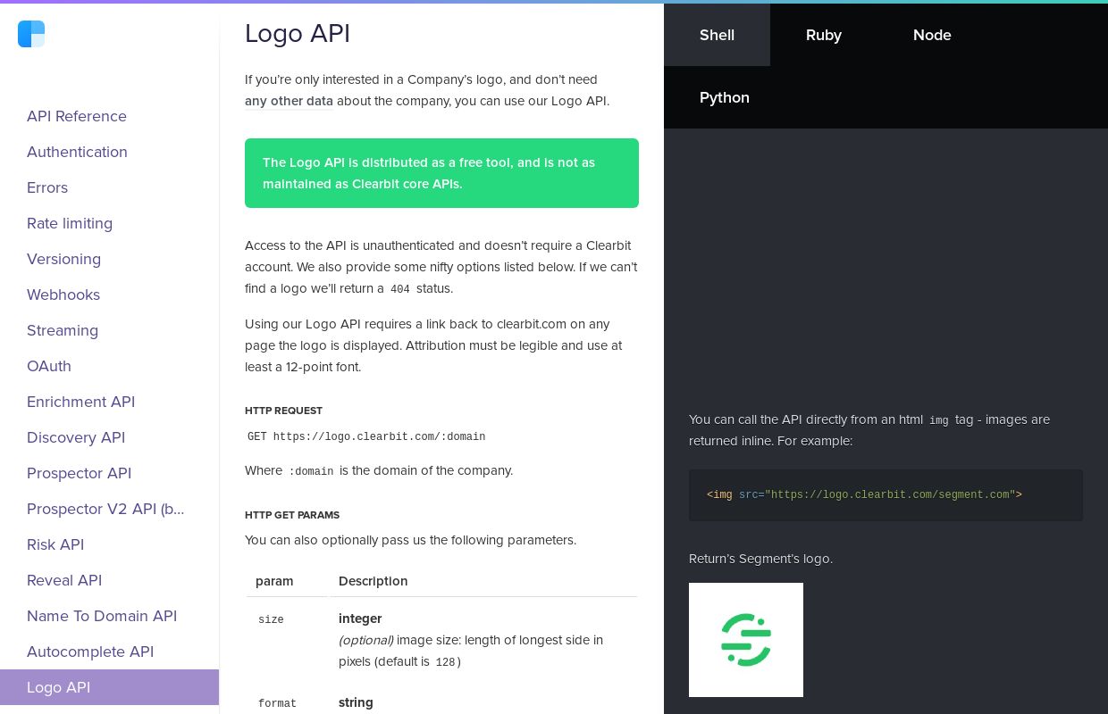Image resolution: width=1108 pixels, height=714 pixels.
Task: Click the inline 'img' tag code
Action: (938, 420)
